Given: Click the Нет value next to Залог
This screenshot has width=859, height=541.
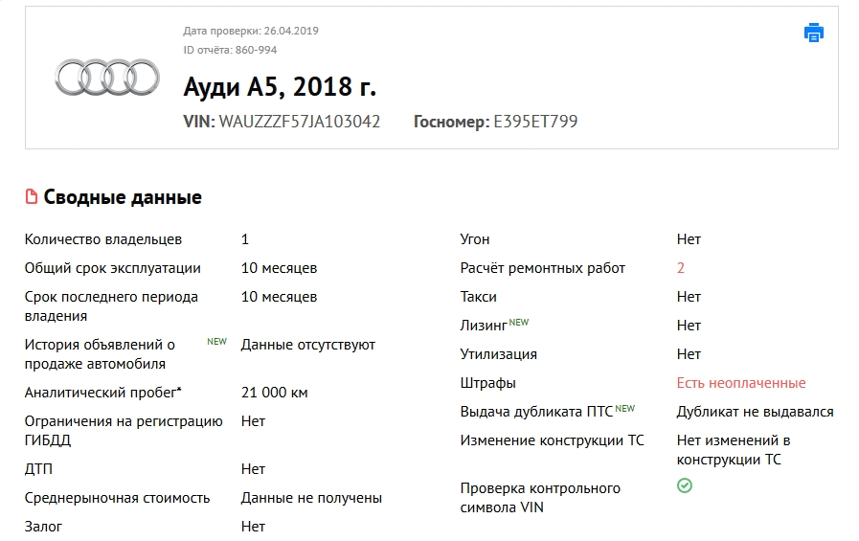Looking at the screenshot, I should click(253, 527).
